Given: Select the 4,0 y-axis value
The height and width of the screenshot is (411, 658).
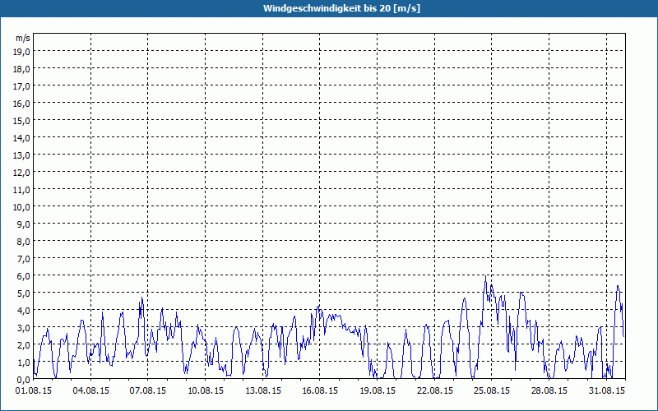Looking at the screenshot, I should [25, 311].
